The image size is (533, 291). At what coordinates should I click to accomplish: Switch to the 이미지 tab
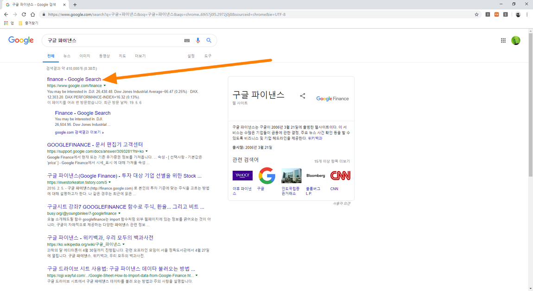point(85,56)
